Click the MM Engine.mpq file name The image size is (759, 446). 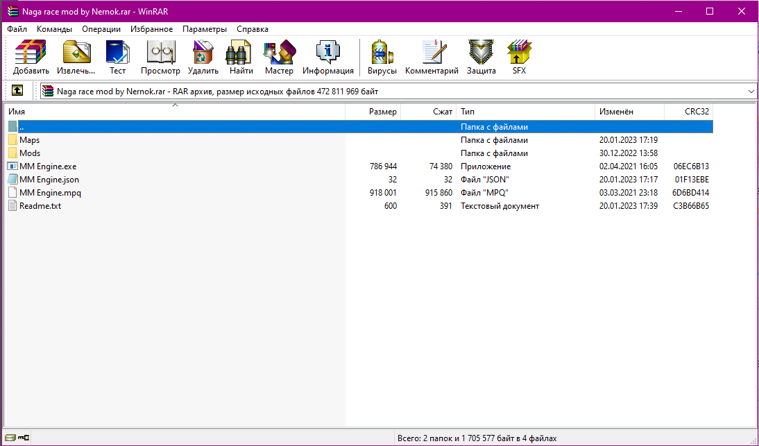(51, 193)
